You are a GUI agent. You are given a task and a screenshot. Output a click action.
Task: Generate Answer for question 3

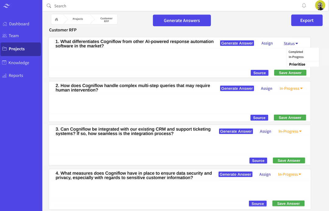coord(236,131)
